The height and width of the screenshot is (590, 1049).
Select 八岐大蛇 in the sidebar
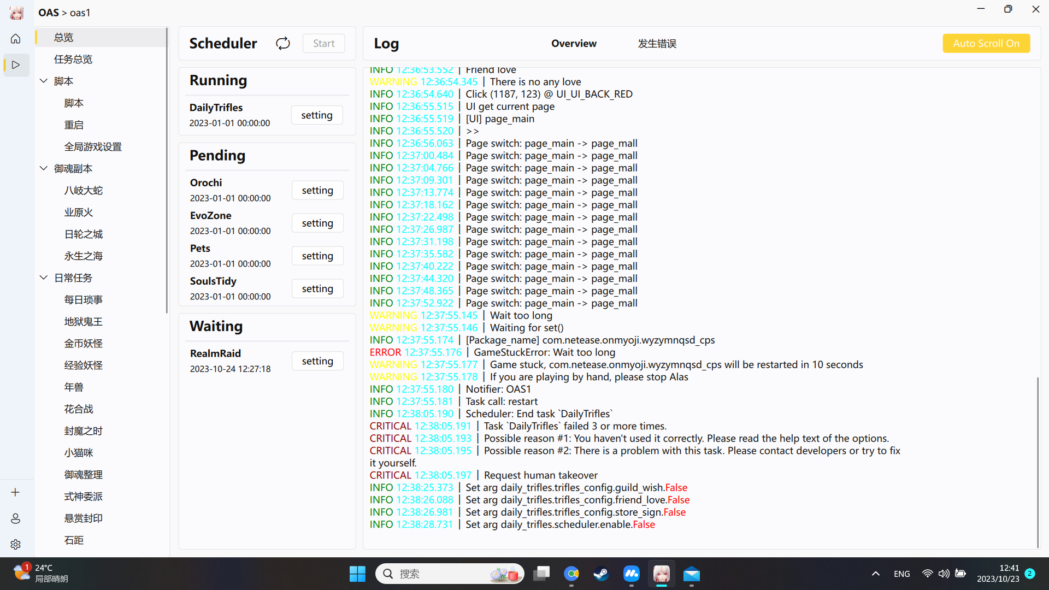click(84, 190)
